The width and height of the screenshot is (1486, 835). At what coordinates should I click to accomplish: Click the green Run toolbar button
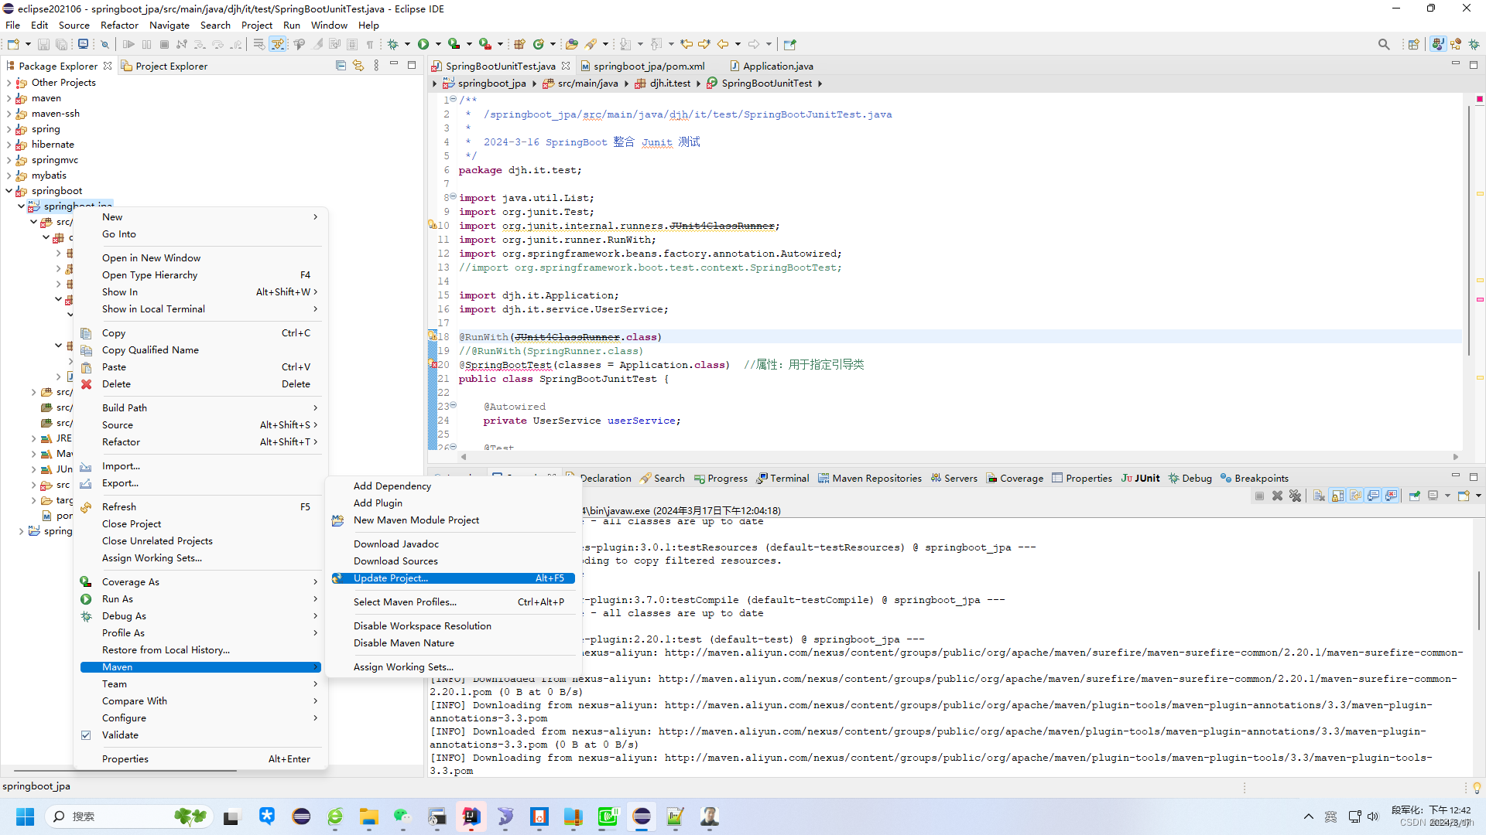pyautogui.click(x=423, y=44)
